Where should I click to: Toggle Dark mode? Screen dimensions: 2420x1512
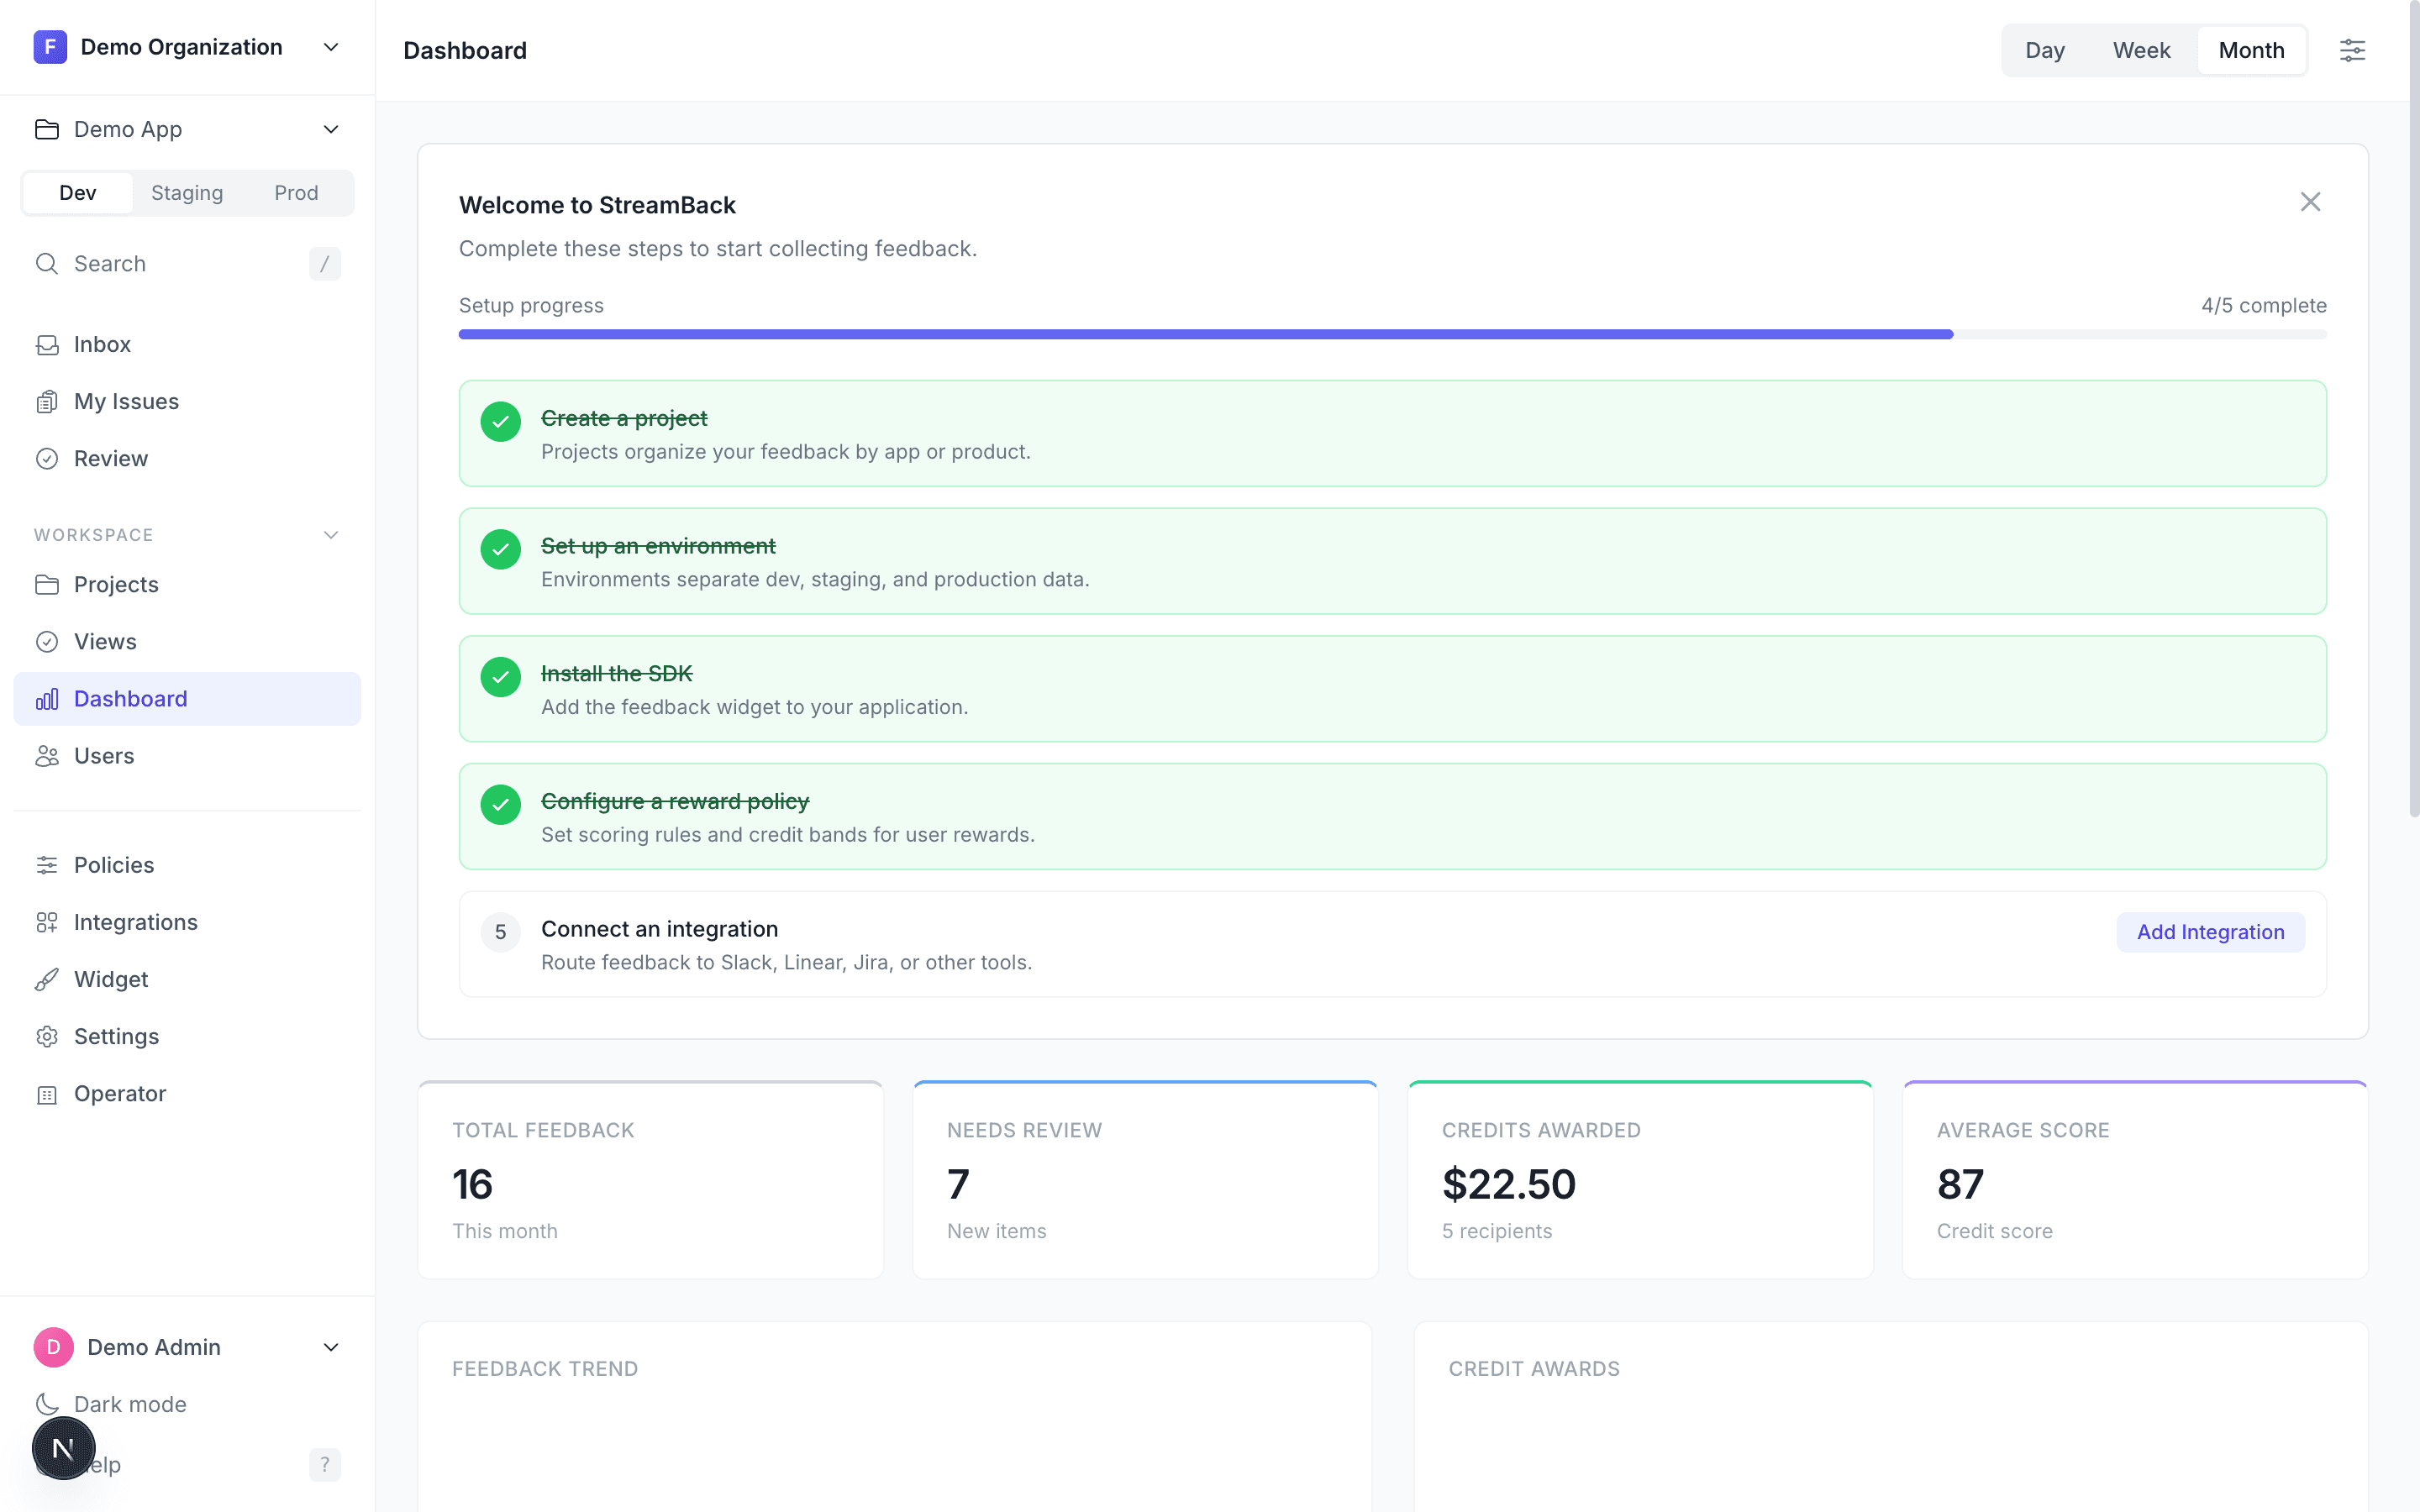tap(131, 1404)
